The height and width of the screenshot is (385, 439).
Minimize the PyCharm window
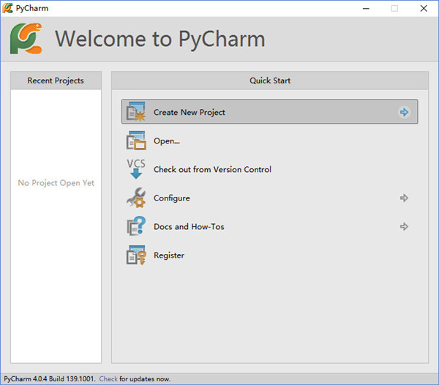(x=366, y=8)
